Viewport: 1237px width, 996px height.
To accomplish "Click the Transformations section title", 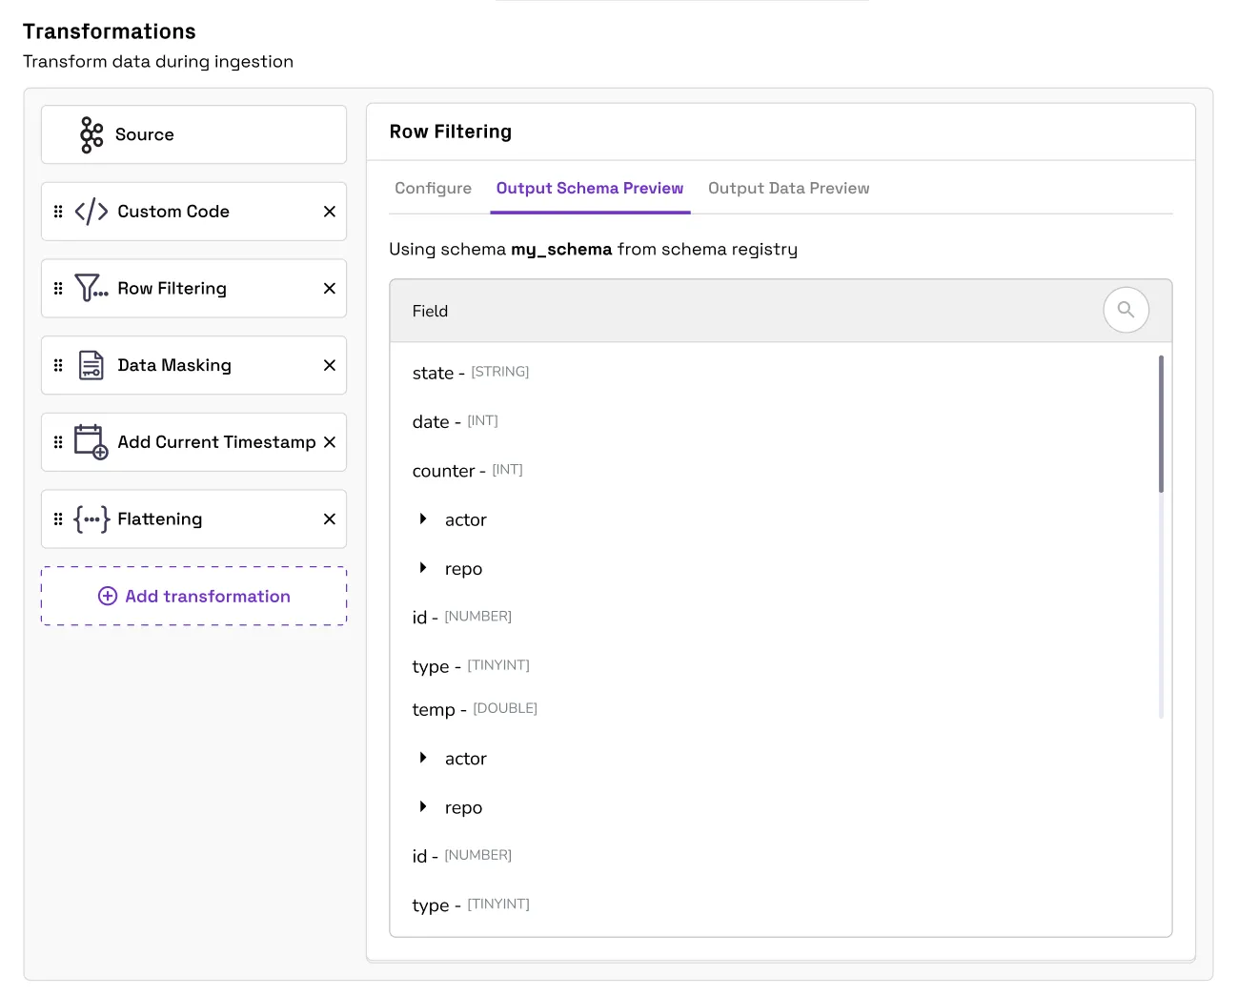I will (x=110, y=31).
